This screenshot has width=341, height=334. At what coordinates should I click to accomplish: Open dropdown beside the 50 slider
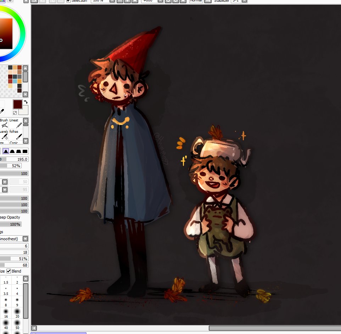click(5, 182)
